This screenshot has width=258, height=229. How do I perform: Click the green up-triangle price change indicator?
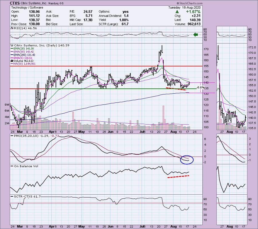pyautogui.click(x=177, y=12)
